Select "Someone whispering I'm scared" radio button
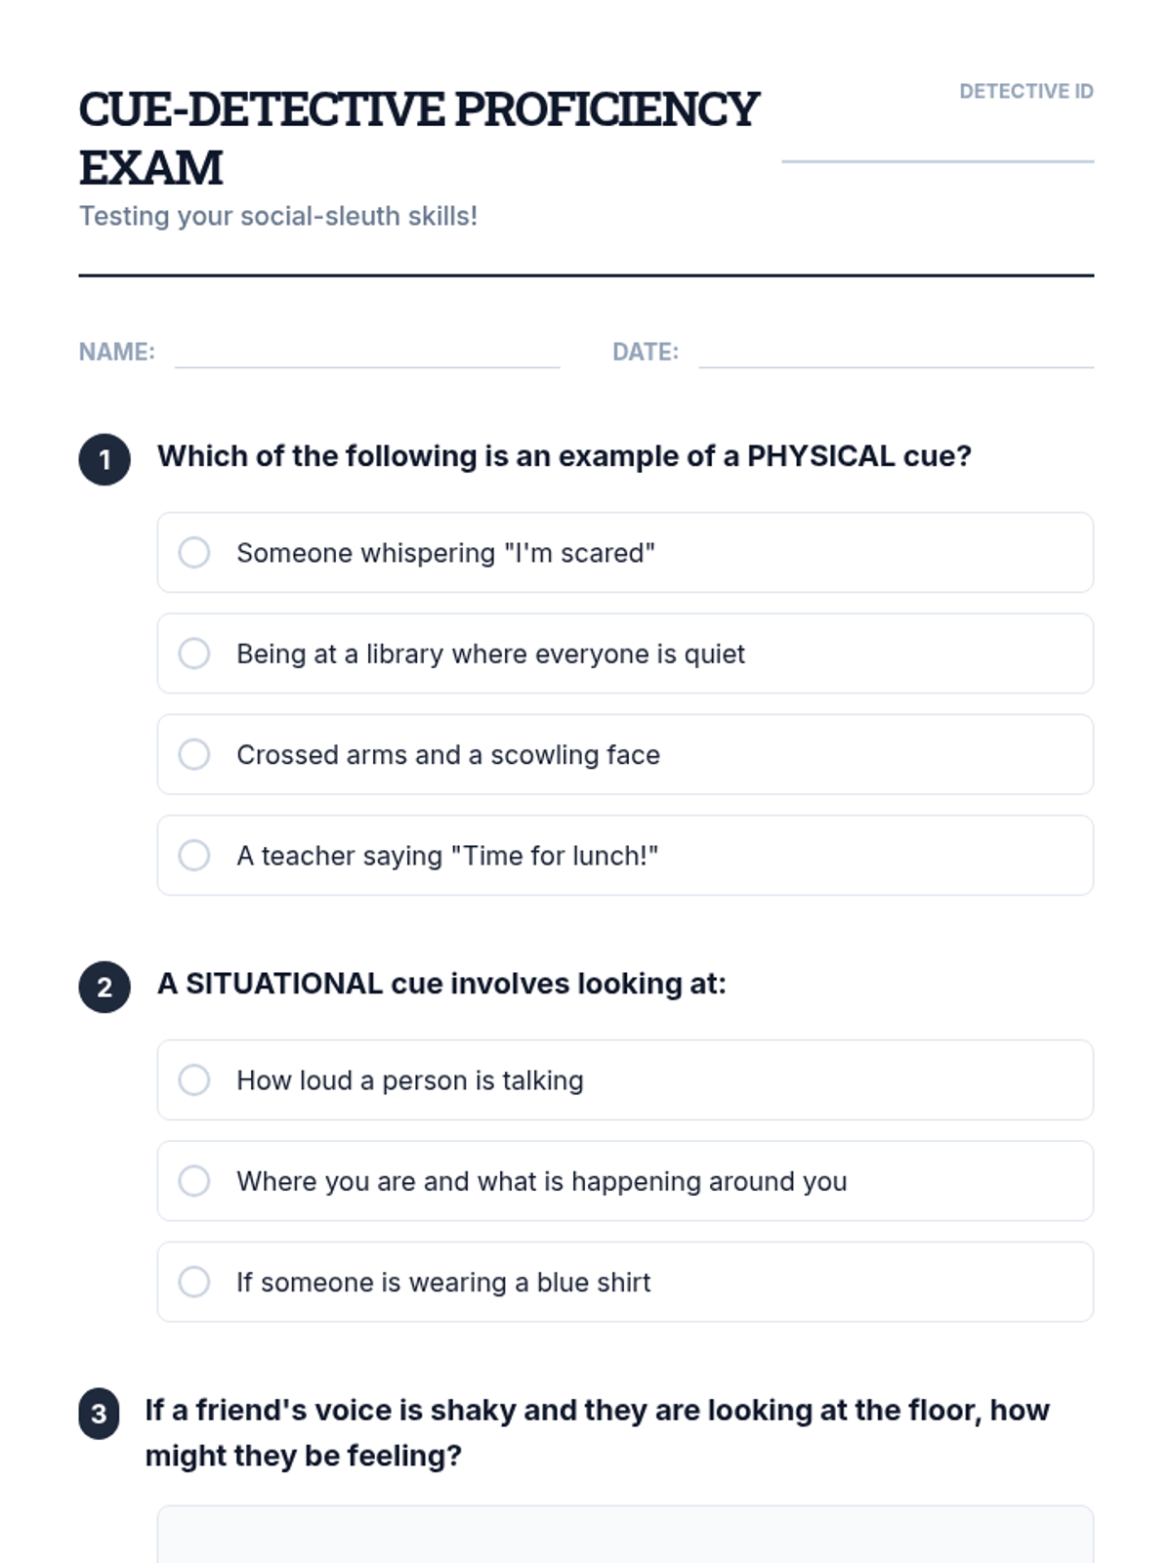Screen dimensions: 1172x1563 pos(194,553)
